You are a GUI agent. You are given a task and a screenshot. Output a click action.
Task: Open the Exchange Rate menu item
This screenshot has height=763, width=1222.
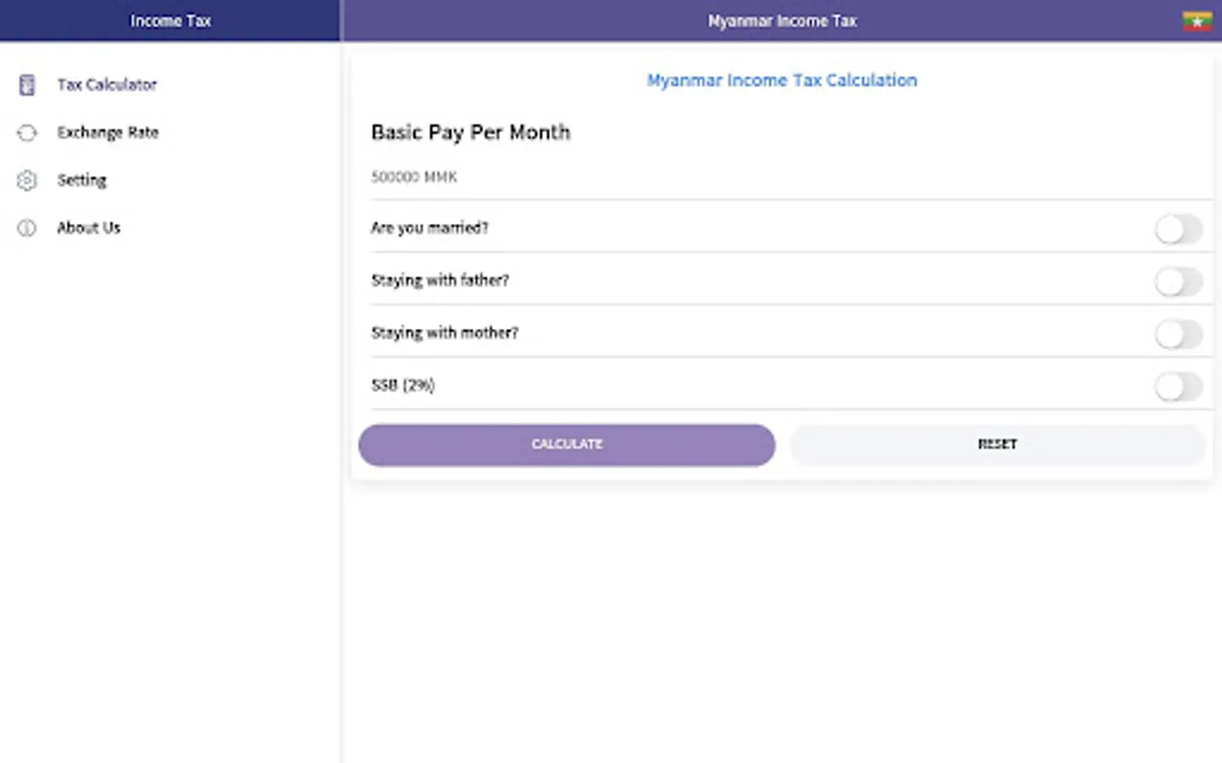pyautogui.click(x=108, y=132)
